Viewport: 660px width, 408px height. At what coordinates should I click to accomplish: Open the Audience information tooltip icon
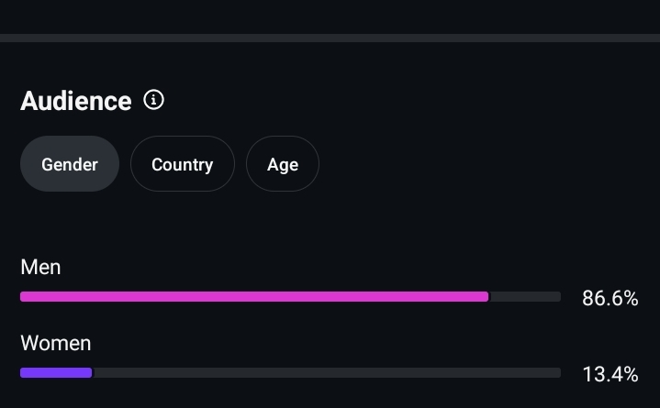click(154, 100)
